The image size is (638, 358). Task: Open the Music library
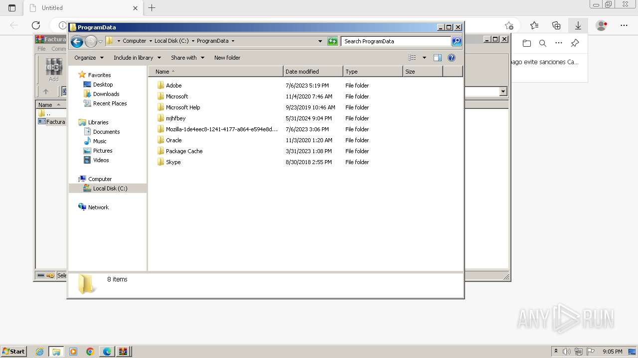point(100,141)
